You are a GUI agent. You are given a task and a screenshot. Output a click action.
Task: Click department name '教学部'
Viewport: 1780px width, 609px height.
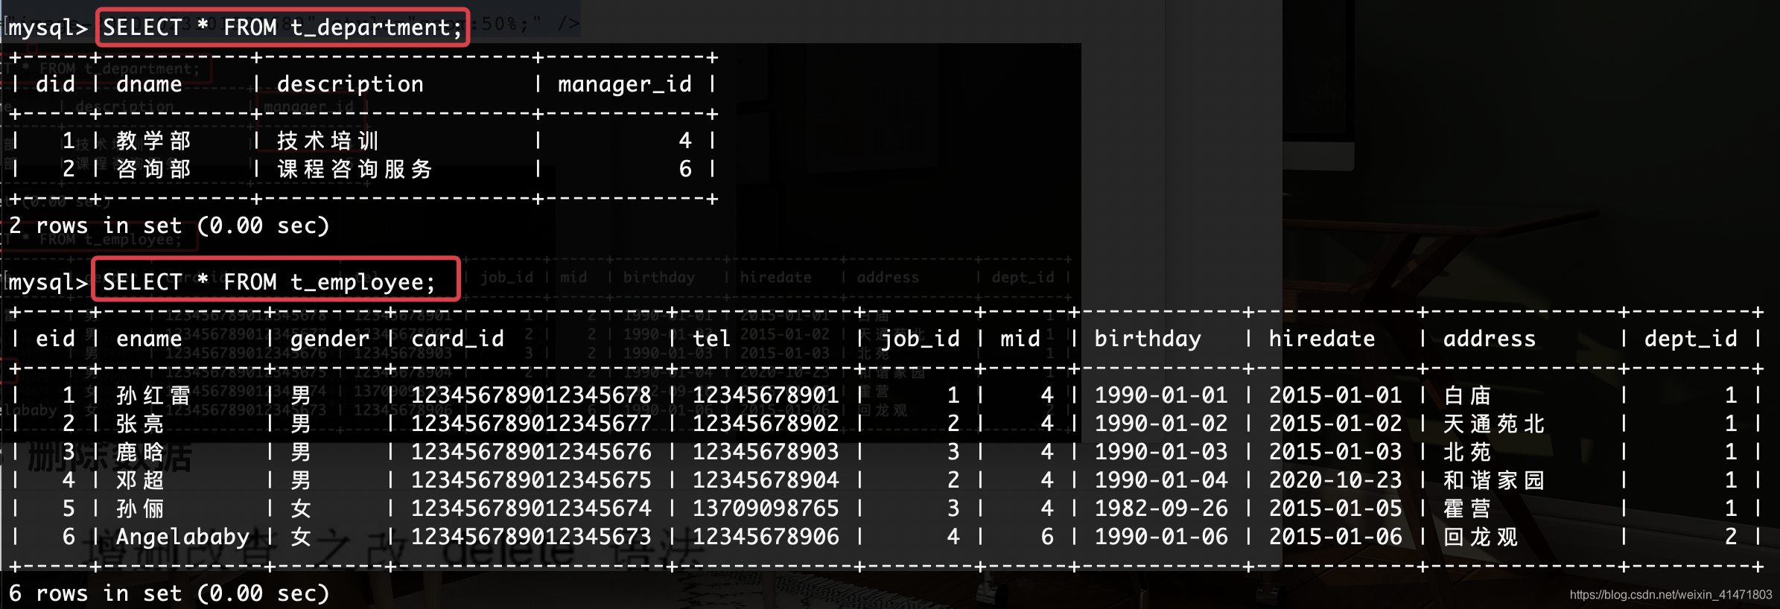click(x=154, y=141)
